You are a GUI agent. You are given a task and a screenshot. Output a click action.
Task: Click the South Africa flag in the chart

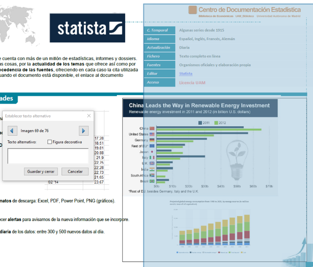coord(152,175)
